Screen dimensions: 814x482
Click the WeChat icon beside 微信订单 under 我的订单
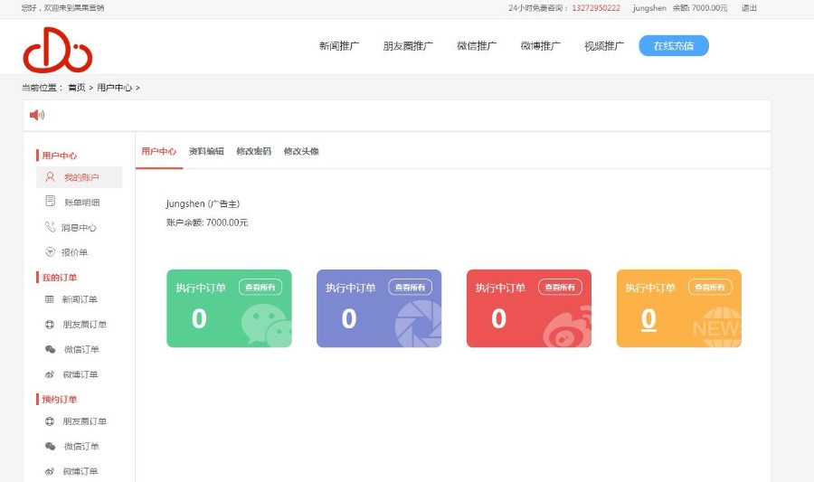tap(50, 349)
